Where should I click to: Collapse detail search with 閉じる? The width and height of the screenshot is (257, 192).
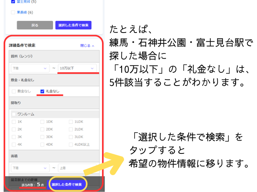(87, 45)
